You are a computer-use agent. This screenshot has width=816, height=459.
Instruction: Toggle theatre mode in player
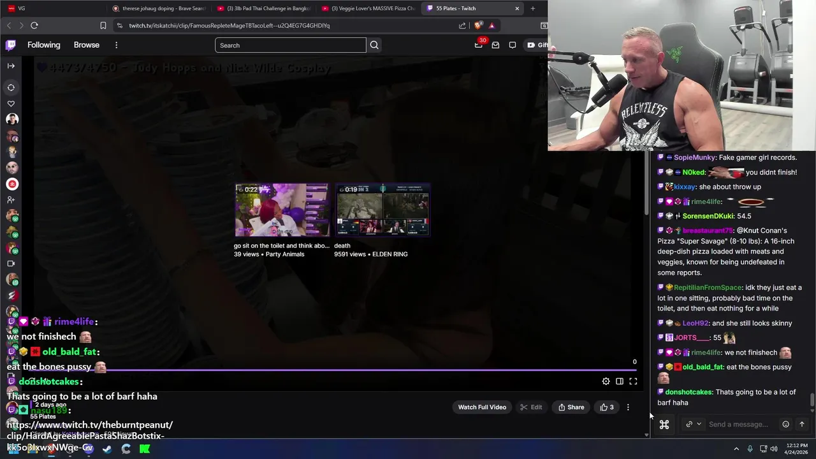[620, 381]
